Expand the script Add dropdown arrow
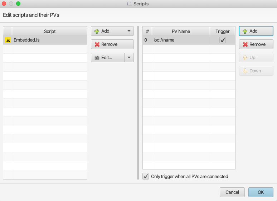 point(129,31)
